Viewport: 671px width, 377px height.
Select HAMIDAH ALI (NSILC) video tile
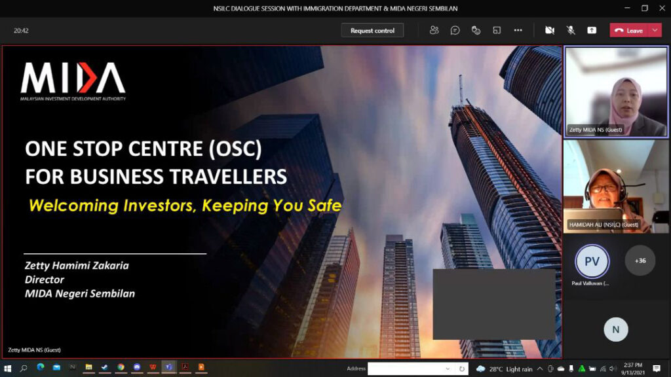pyautogui.click(x=616, y=187)
